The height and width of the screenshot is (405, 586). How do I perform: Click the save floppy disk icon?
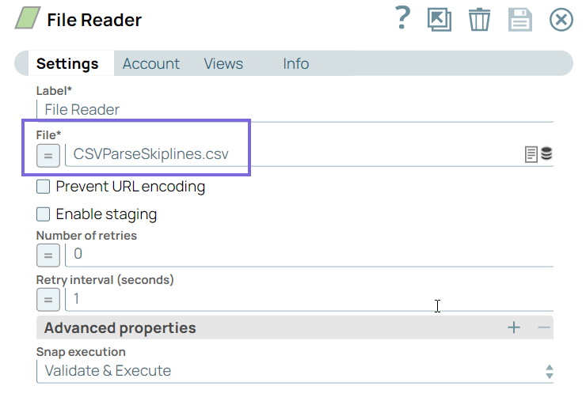click(x=519, y=19)
